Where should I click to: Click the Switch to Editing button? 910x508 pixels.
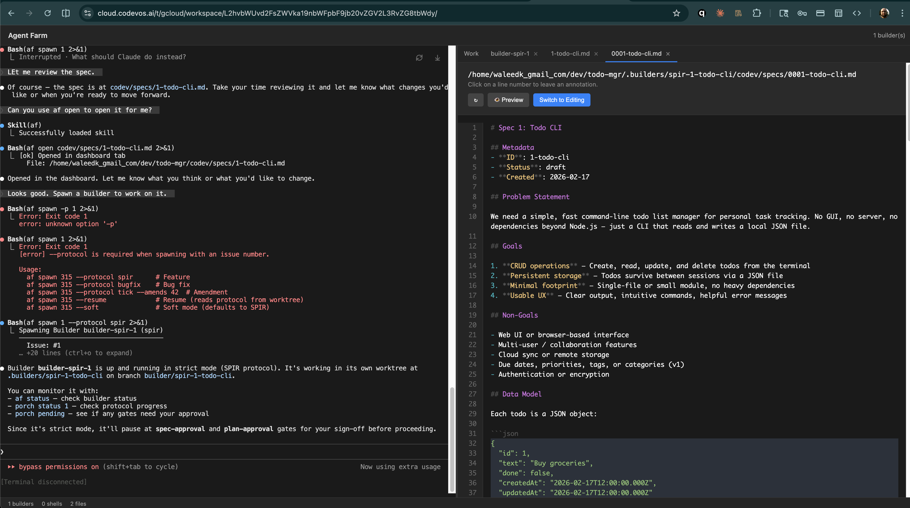coord(561,100)
